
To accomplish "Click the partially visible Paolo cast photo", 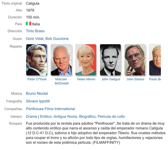I will click(155, 60).
